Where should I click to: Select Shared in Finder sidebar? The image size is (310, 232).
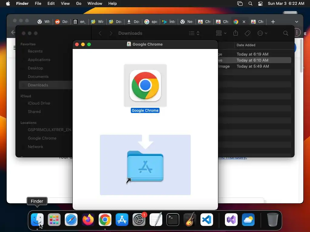tap(34, 112)
